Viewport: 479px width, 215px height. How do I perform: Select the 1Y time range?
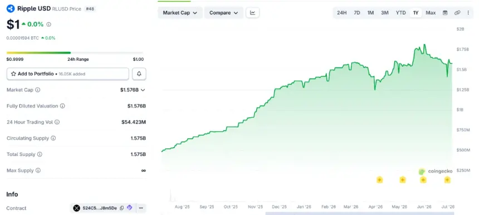click(416, 13)
